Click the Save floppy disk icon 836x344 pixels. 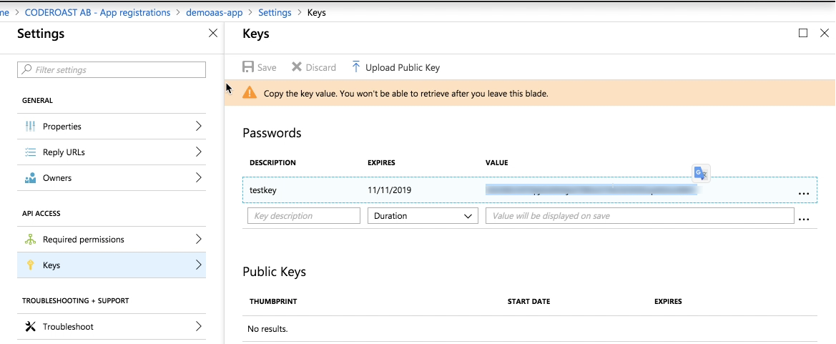pyautogui.click(x=248, y=67)
